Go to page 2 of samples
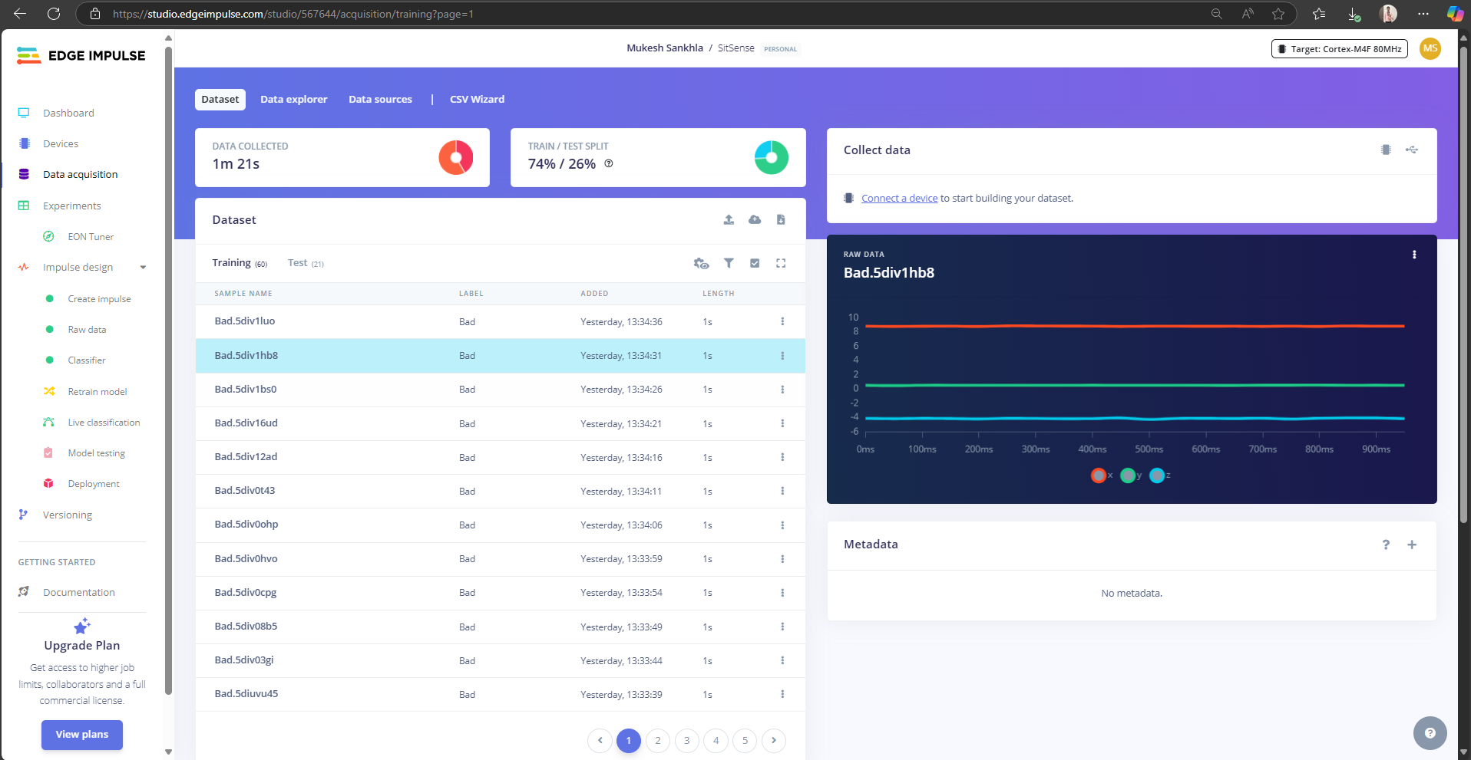The width and height of the screenshot is (1471, 760). point(657,740)
